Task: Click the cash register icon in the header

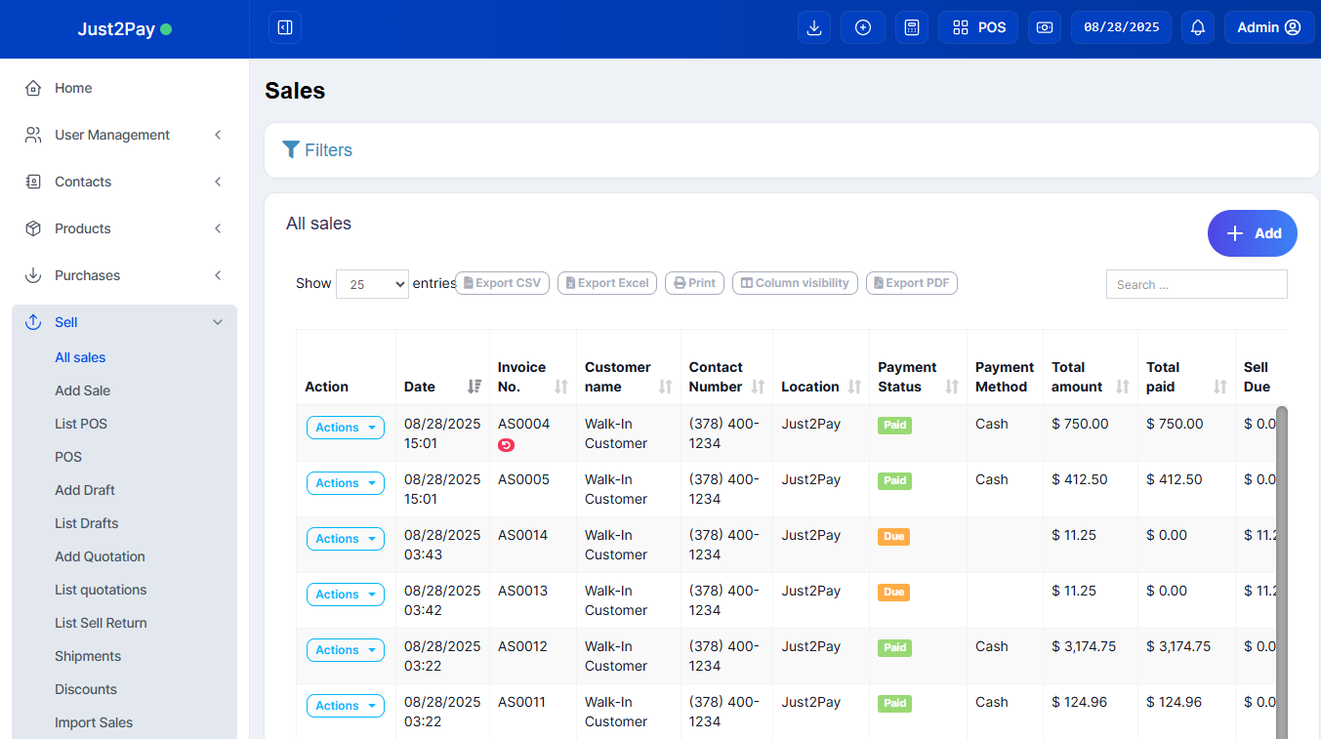Action: (1043, 27)
